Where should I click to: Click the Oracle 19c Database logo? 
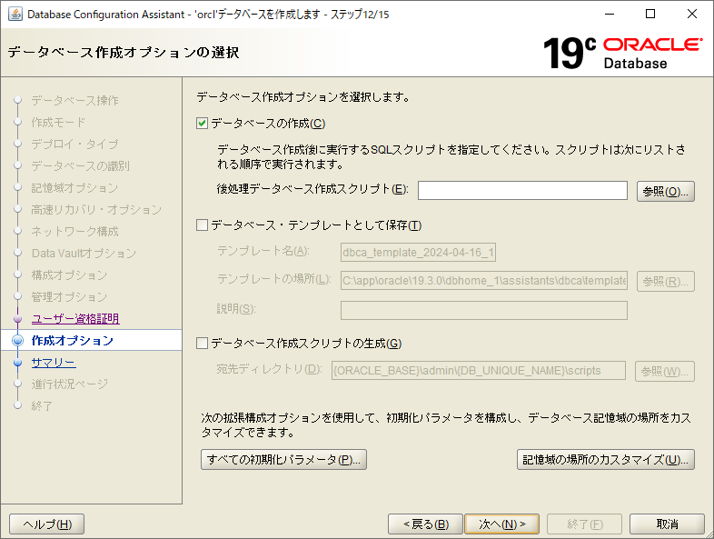click(x=622, y=54)
